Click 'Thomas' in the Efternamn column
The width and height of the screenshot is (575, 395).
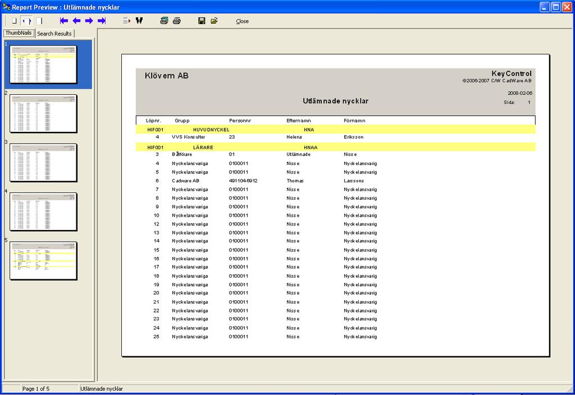pyautogui.click(x=295, y=181)
